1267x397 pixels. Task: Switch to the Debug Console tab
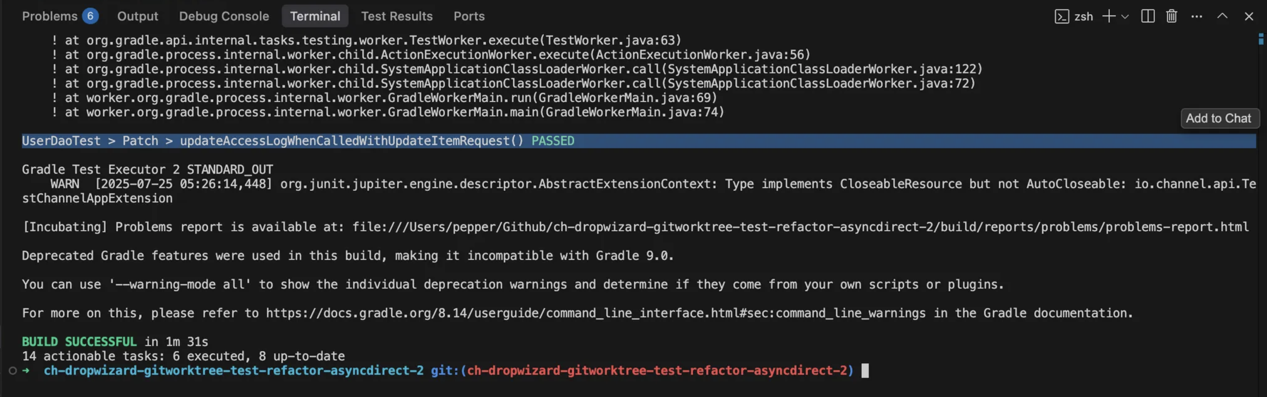(x=224, y=16)
